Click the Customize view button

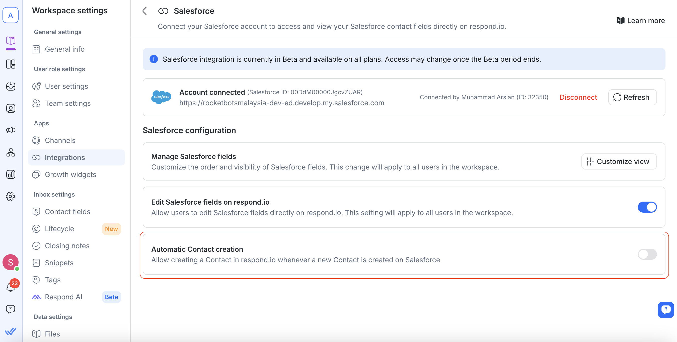tap(619, 161)
